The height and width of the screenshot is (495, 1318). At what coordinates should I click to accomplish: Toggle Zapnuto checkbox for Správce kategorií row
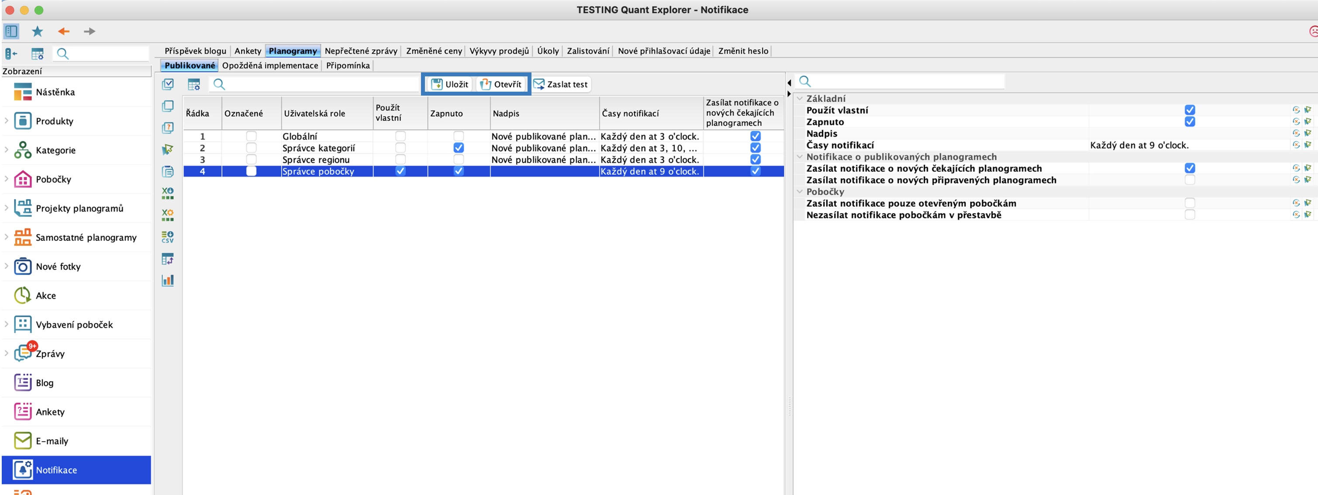(459, 148)
